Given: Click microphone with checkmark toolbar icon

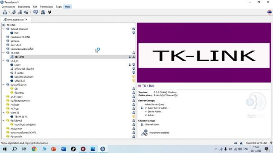Looking at the screenshot, I should tap(14, 12).
